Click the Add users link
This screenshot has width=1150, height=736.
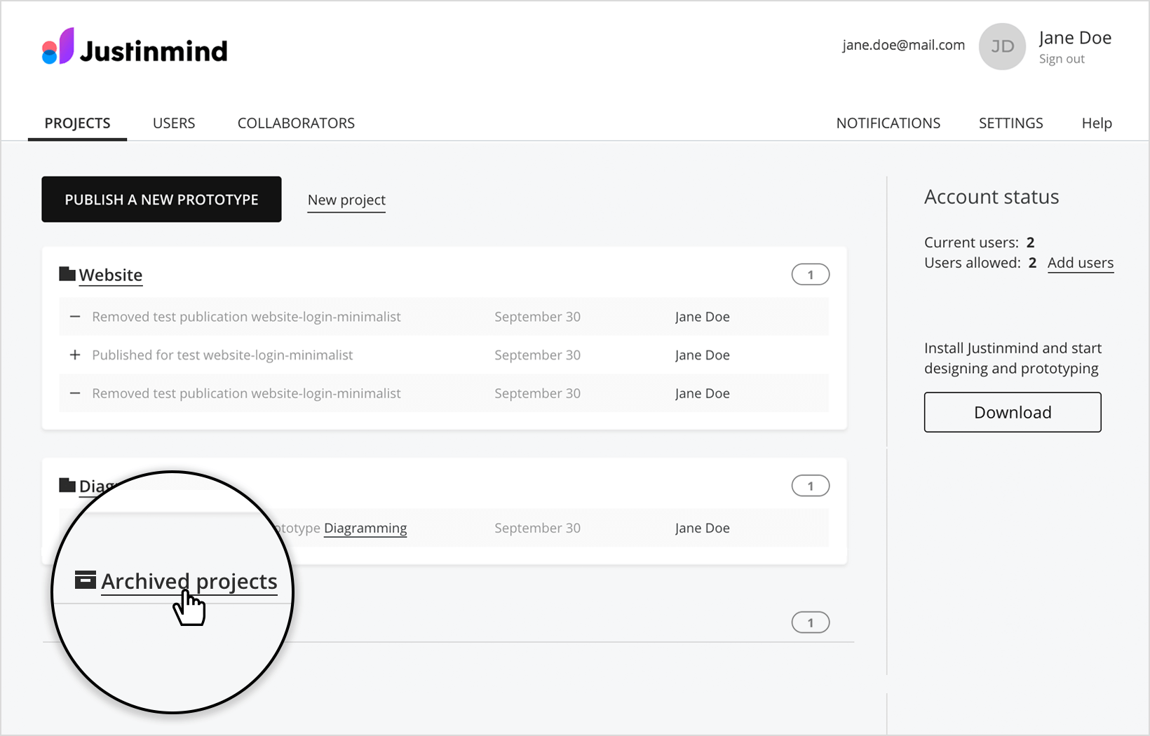1081,263
